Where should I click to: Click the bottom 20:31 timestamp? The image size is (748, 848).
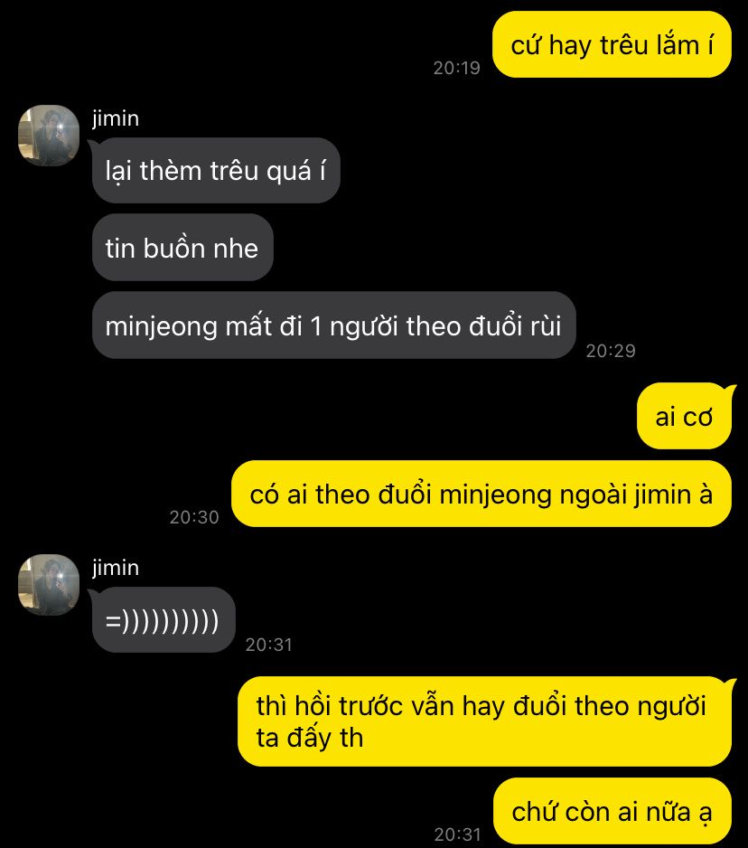tap(458, 834)
